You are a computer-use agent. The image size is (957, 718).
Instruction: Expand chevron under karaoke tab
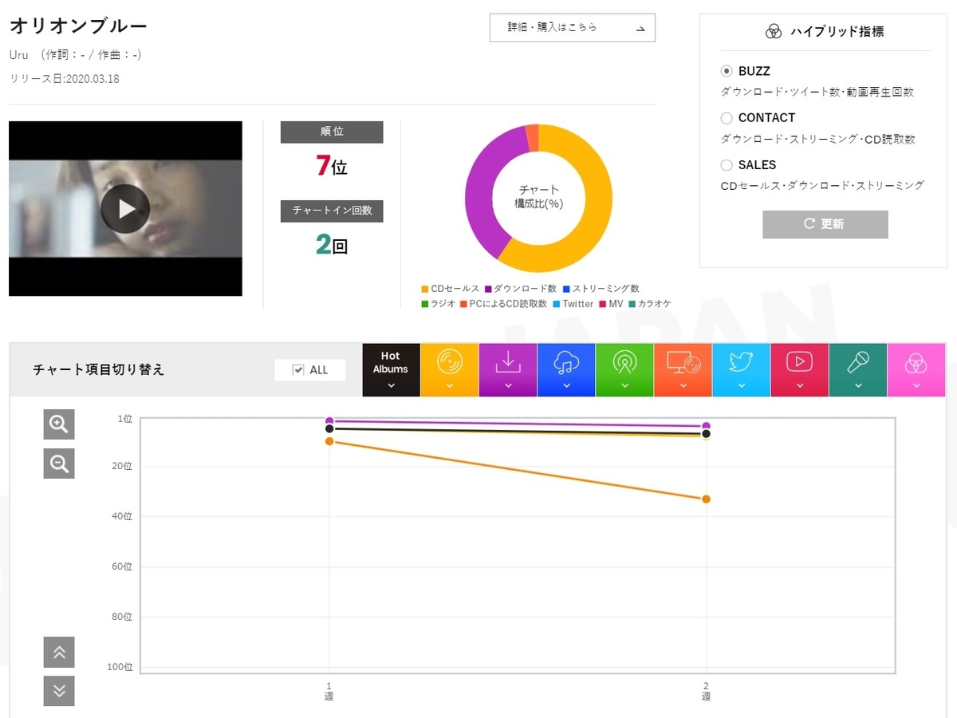coord(858,385)
